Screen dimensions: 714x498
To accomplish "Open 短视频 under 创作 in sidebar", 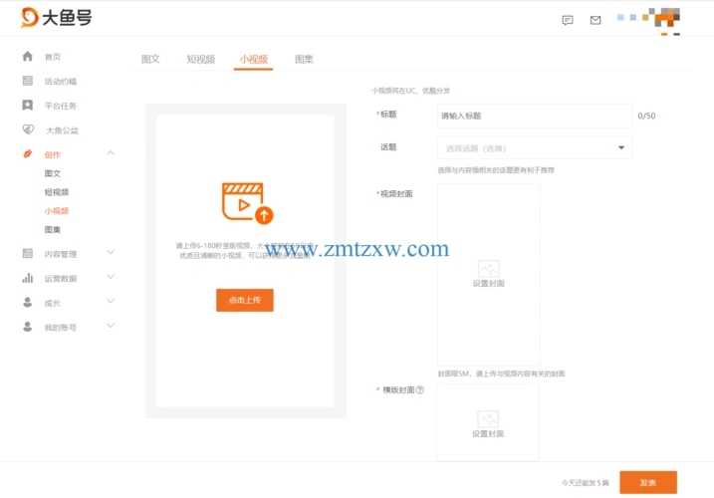I will tap(57, 192).
